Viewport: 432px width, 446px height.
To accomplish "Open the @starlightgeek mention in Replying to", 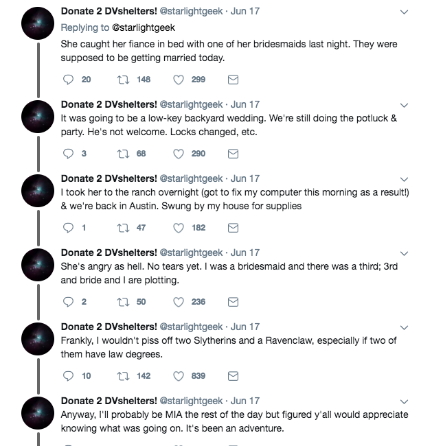I will pyautogui.click(x=144, y=27).
